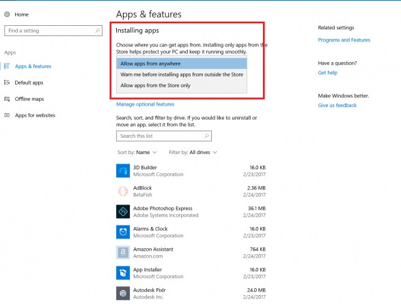Screen dimensions: 401x304
Task: Click the Apps for websites sidebar icon
Action: 7,115
